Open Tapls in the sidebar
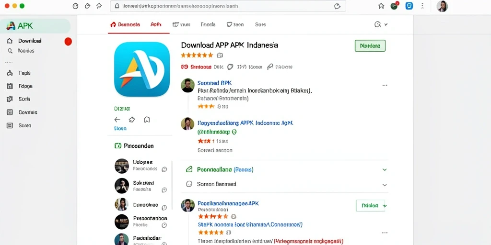 24,73
